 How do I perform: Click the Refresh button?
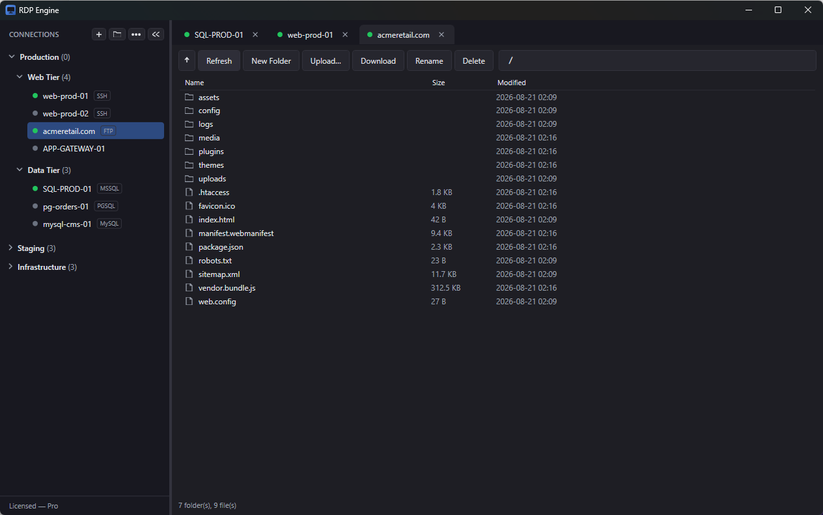(x=219, y=60)
